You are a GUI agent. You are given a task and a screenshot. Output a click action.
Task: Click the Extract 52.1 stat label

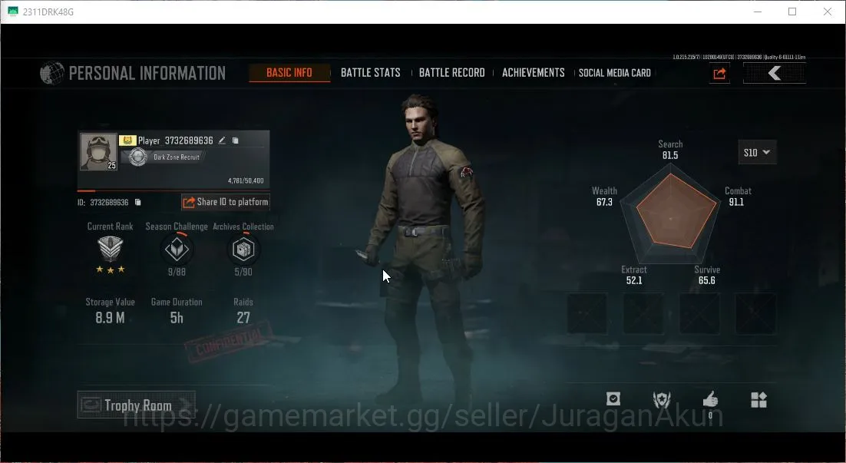coord(634,275)
